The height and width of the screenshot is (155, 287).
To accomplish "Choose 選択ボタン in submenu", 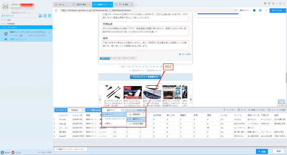I will click(x=136, y=119).
